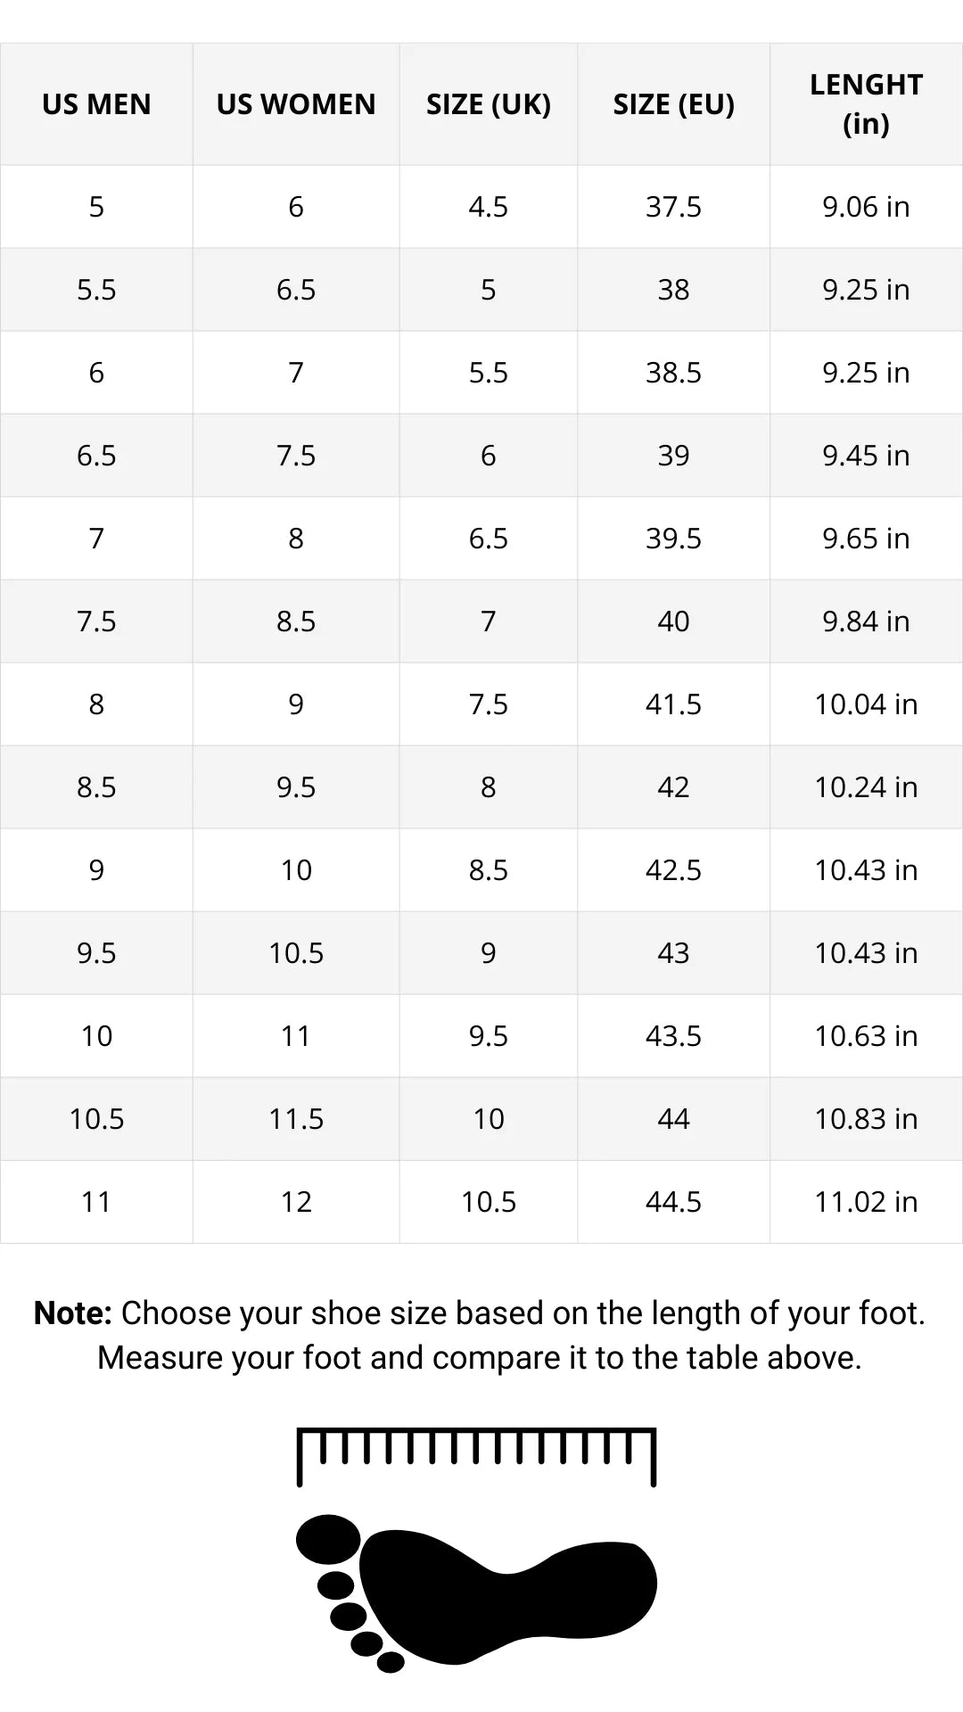Click EU size 37.5 cell
The width and height of the screenshot is (963, 1712).
tap(674, 207)
